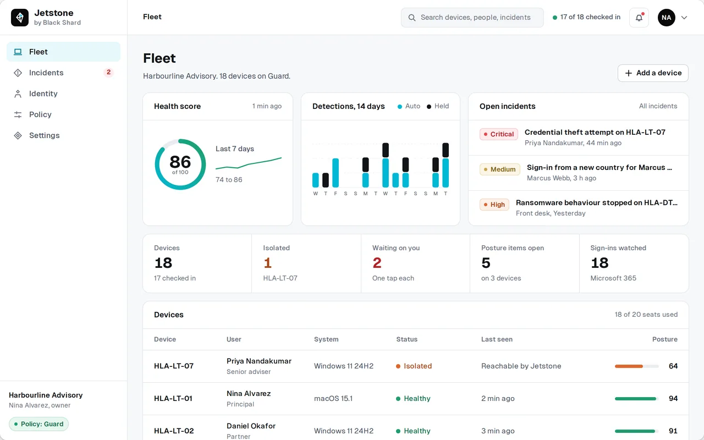Image resolution: width=704 pixels, height=440 pixels.
Task: Open the Settings page
Action: point(63,135)
